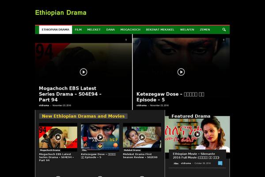Play the Ketezegaw Dose small thumbnail video
The image size is (265, 177).
(x=100, y=137)
